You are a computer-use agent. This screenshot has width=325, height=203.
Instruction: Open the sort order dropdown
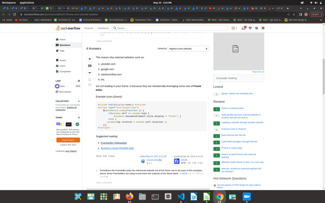[x=188, y=49]
